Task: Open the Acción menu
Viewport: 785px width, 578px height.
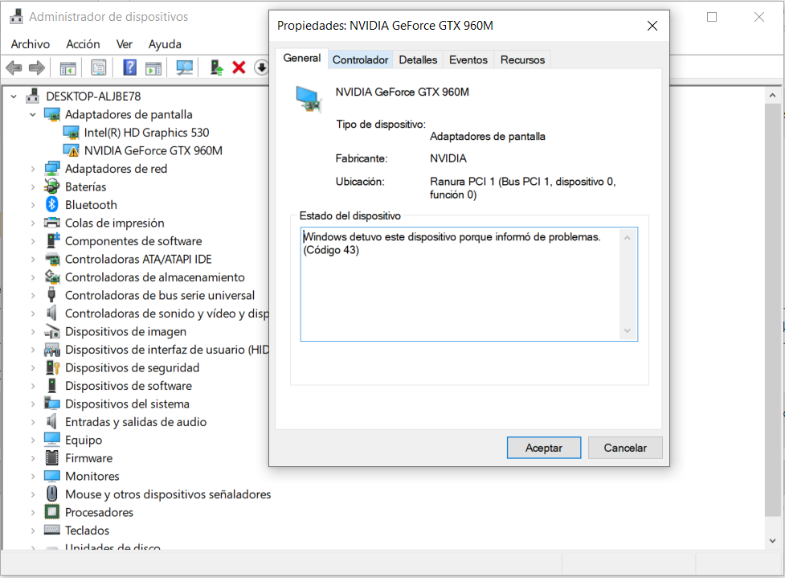Action: (x=83, y=44)
